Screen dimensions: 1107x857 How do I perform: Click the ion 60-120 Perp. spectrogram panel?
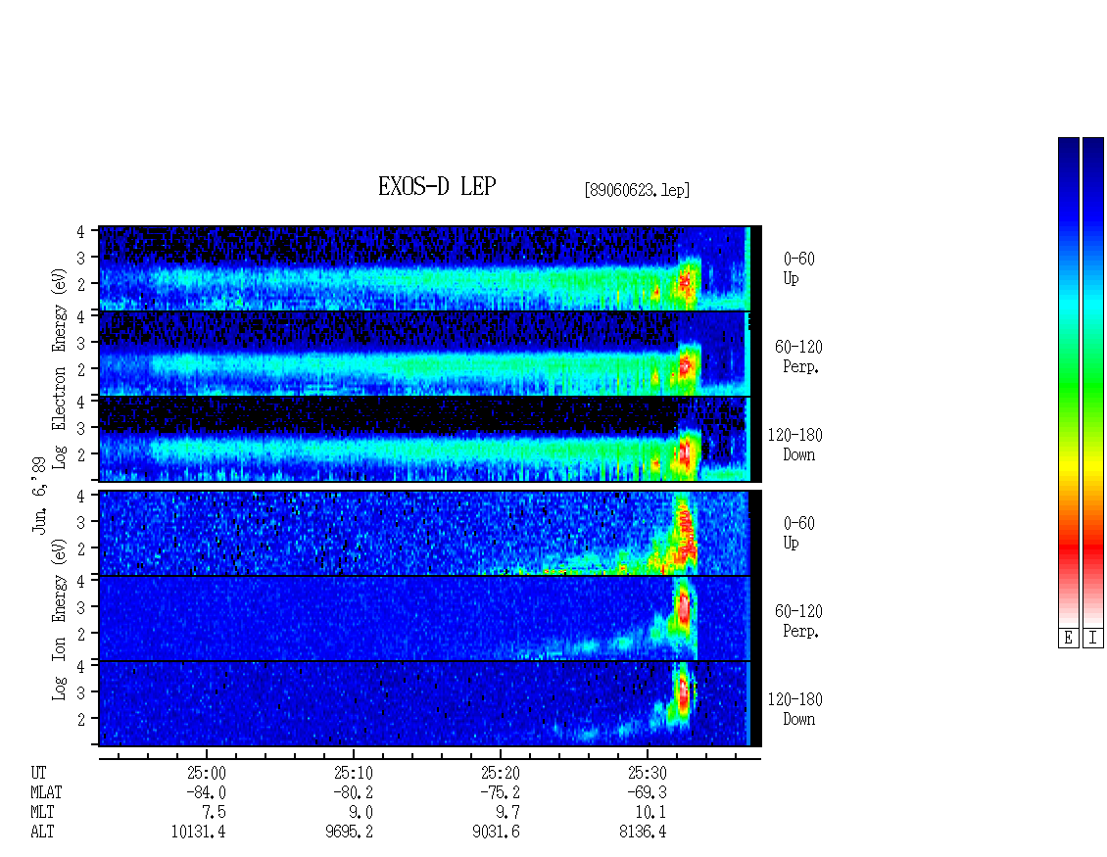430,618
